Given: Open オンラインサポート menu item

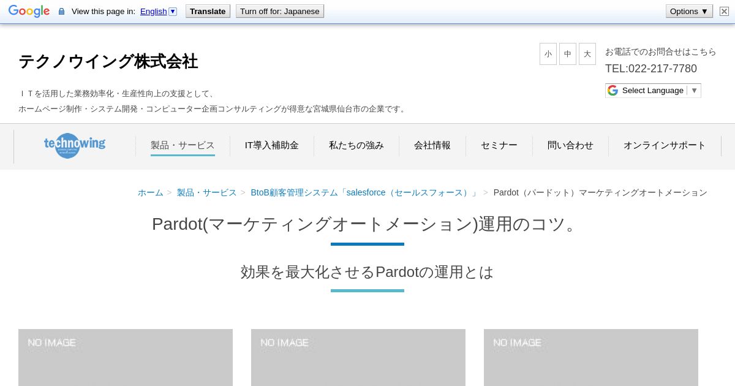Looking at the screenshot, I should coord(665,145).
